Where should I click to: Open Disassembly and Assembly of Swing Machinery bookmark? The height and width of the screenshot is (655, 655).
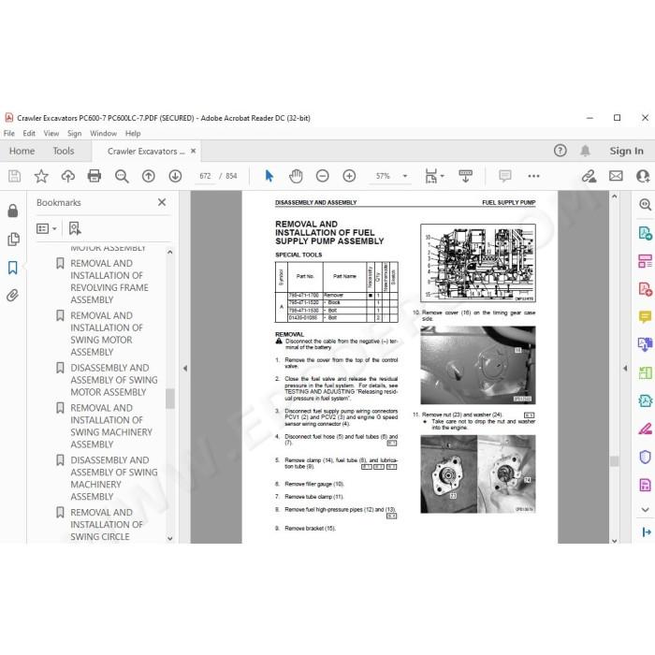click(113, 478)
